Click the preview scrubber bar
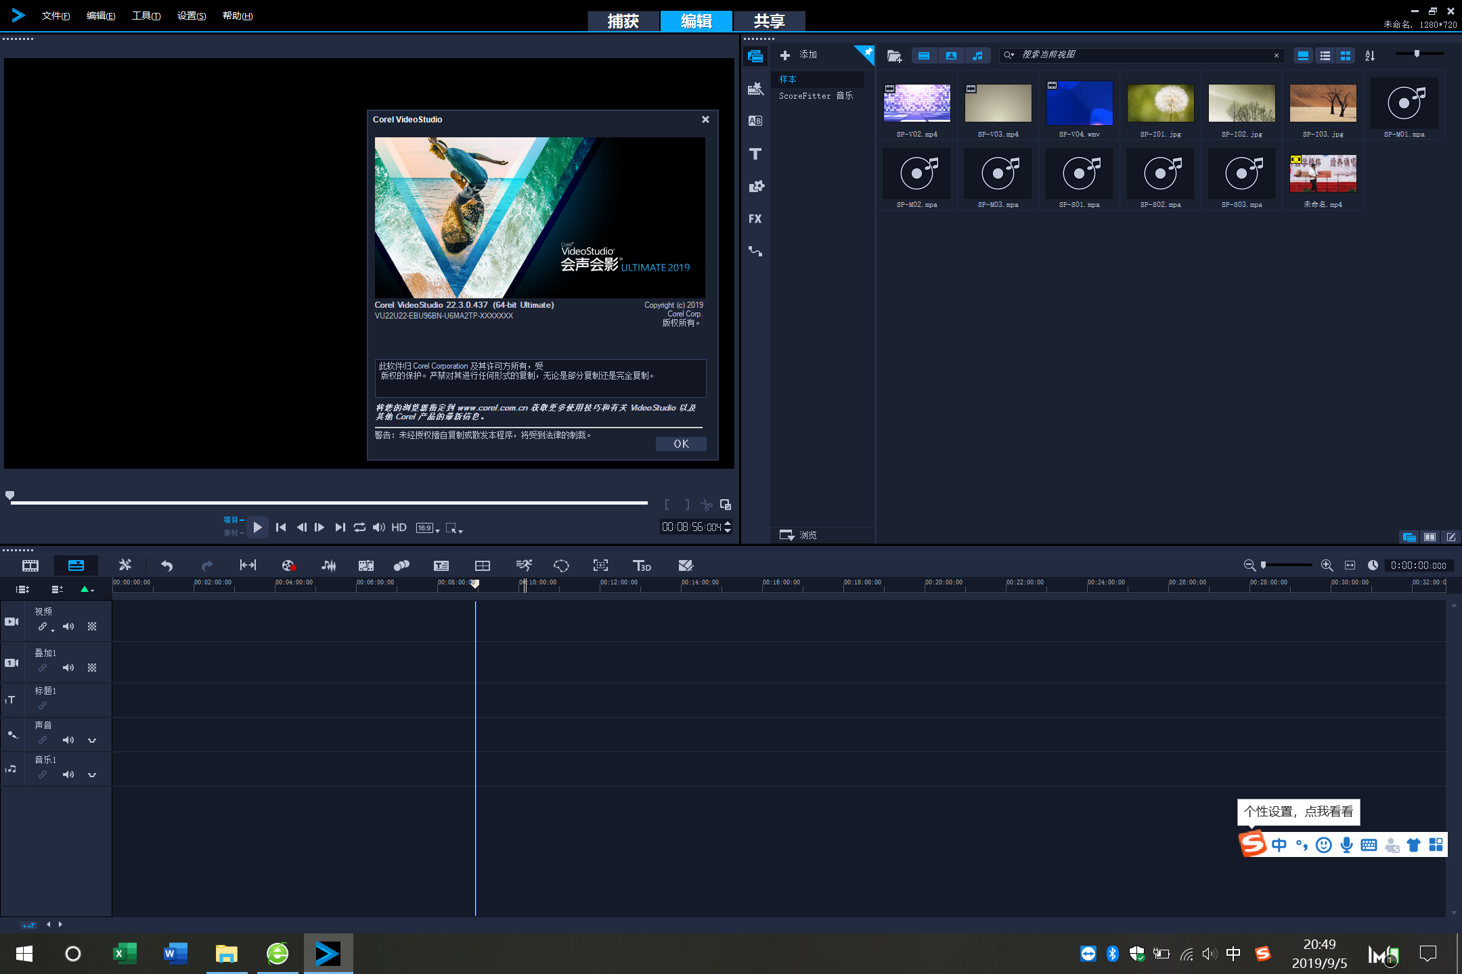The image size is (1462, 974). pos(329,503)
